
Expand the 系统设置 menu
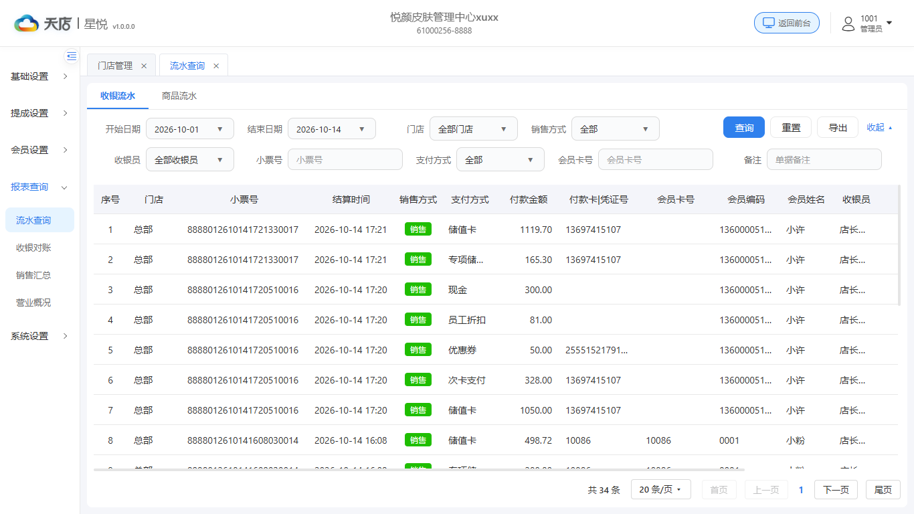click(x=40, y=336)
